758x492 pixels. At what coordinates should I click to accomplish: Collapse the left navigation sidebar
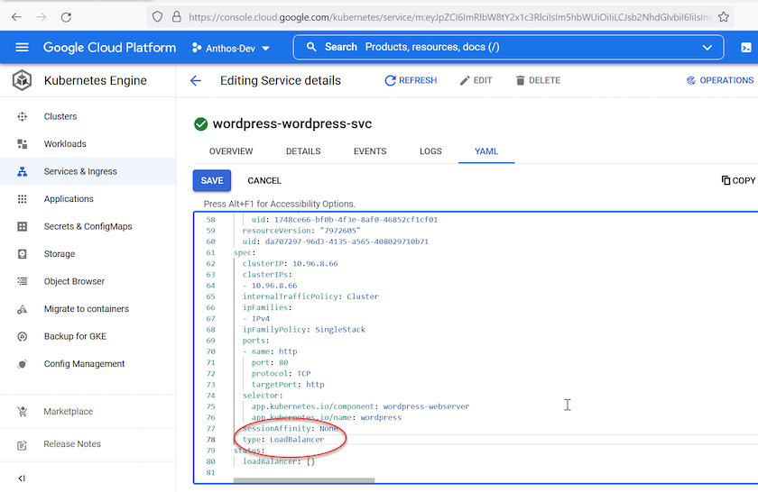tap(22, 478)
